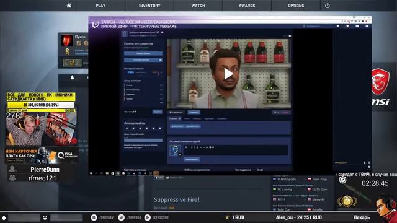Screen dimensions: 397x223
Task: Click the yellow donation goal bar
Action: (41, 105)
